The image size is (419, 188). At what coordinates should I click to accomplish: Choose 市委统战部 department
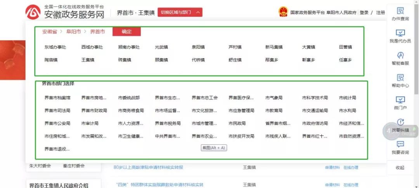tap(129, 98)
